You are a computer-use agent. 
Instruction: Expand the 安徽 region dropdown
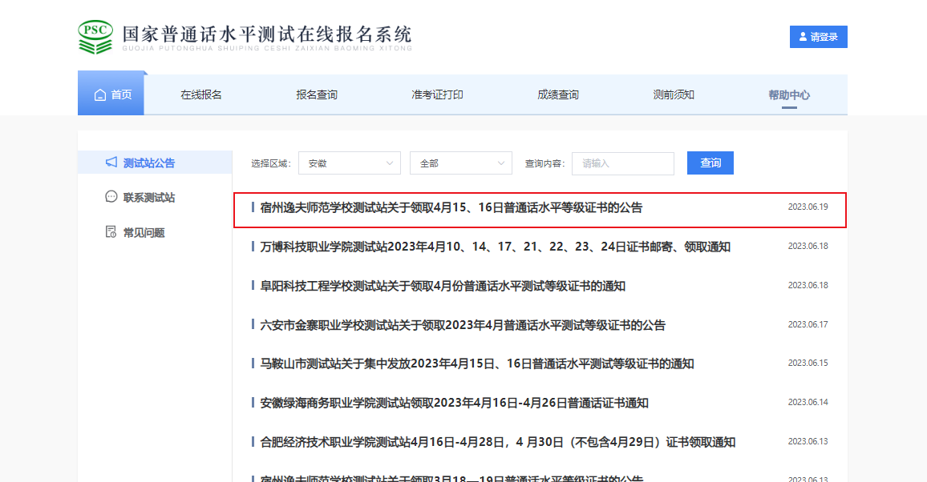click(x=349, y=163)
